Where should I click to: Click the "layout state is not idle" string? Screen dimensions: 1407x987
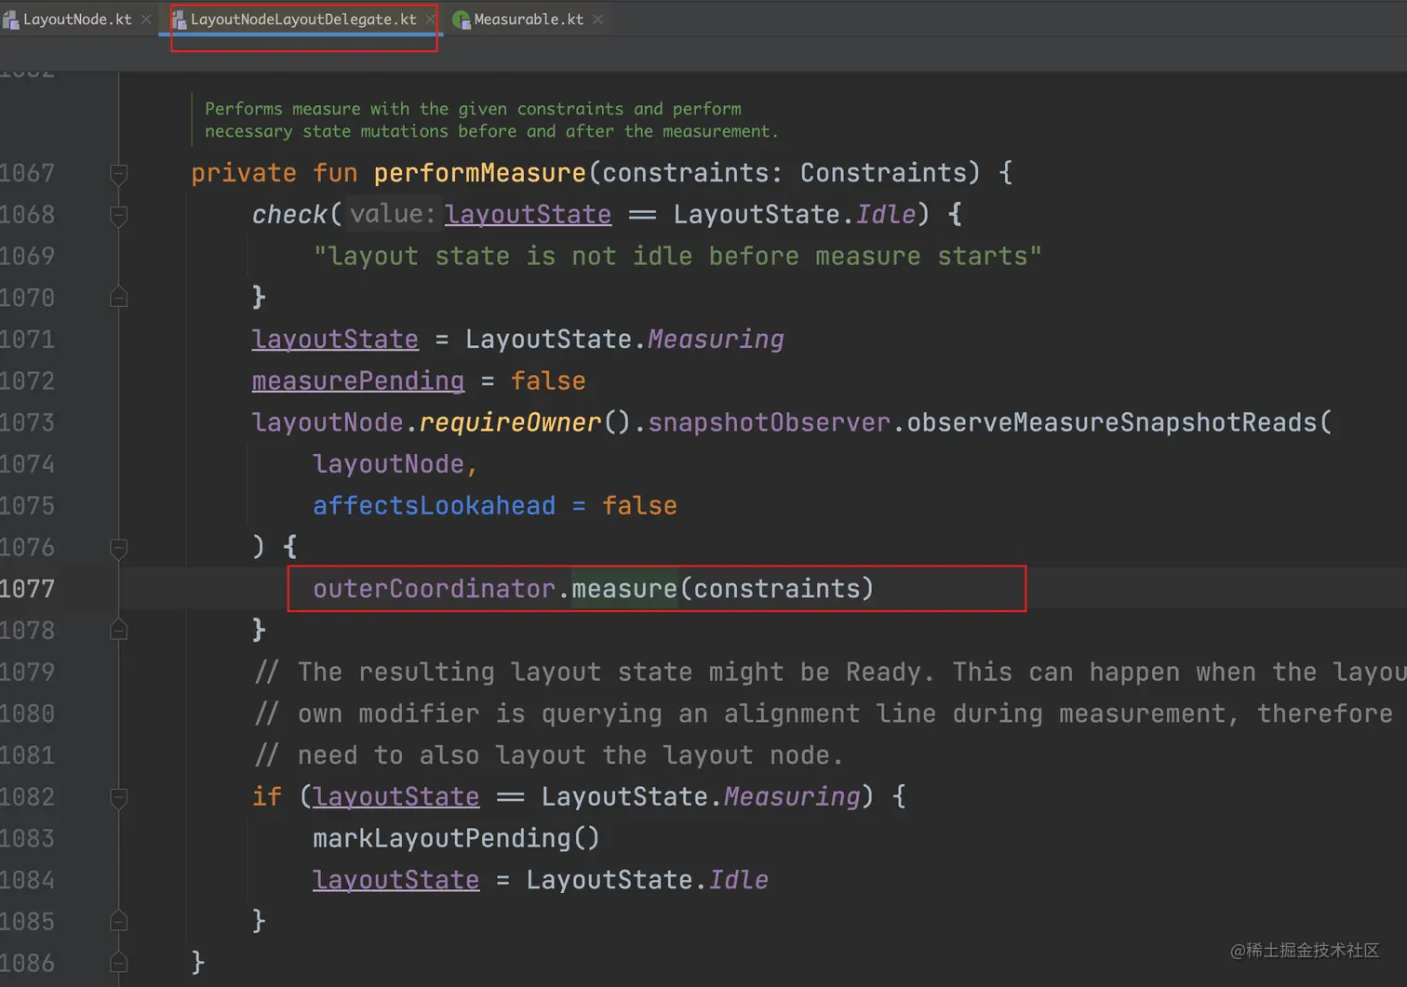pos(677,257)
